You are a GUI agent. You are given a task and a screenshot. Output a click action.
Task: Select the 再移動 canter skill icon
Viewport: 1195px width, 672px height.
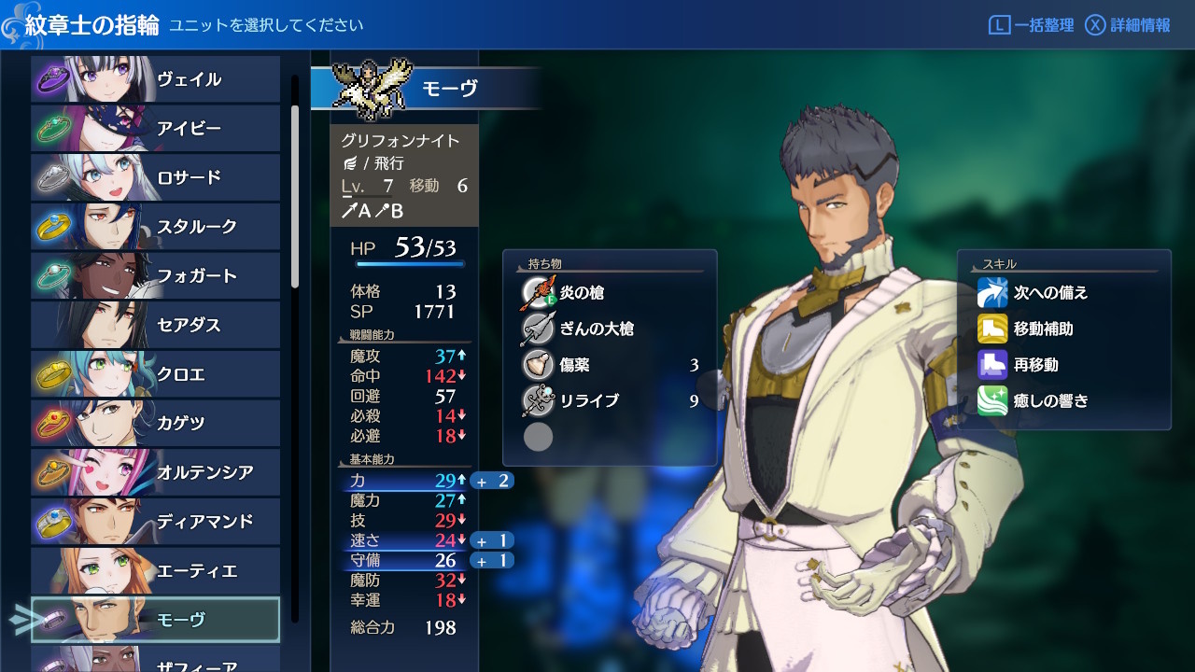point(992,365)
